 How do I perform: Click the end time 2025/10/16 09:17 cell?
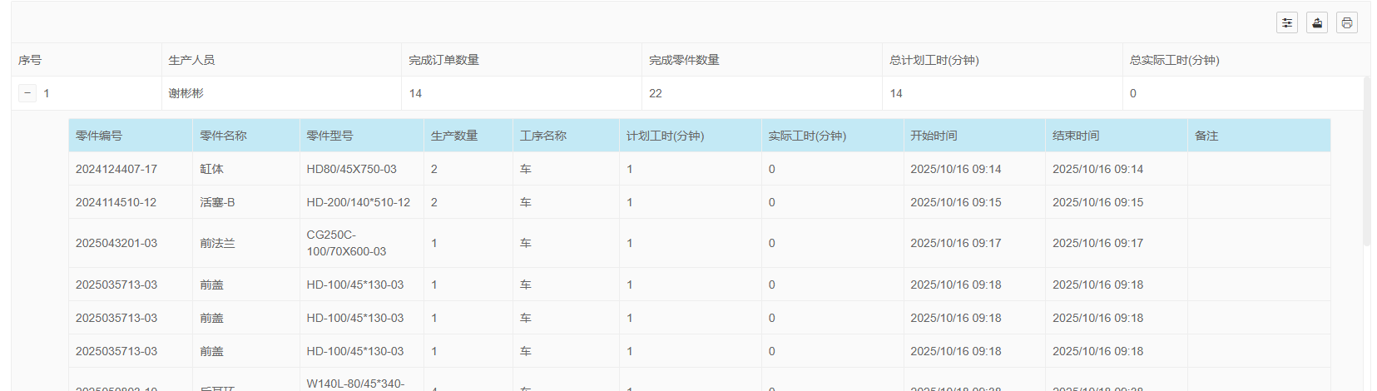1097,243
